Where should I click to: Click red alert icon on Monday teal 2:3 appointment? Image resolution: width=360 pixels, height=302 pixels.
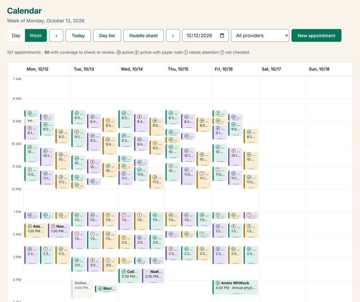coord(45,249)
